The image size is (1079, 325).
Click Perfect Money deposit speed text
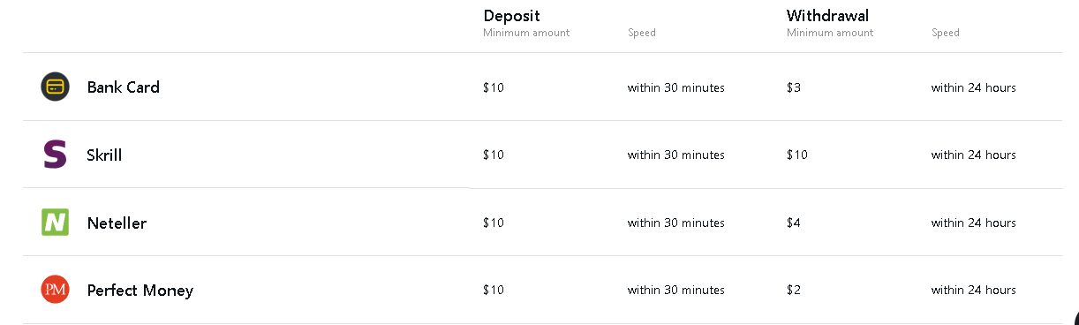pyautogui.click(x=676, y=290)
